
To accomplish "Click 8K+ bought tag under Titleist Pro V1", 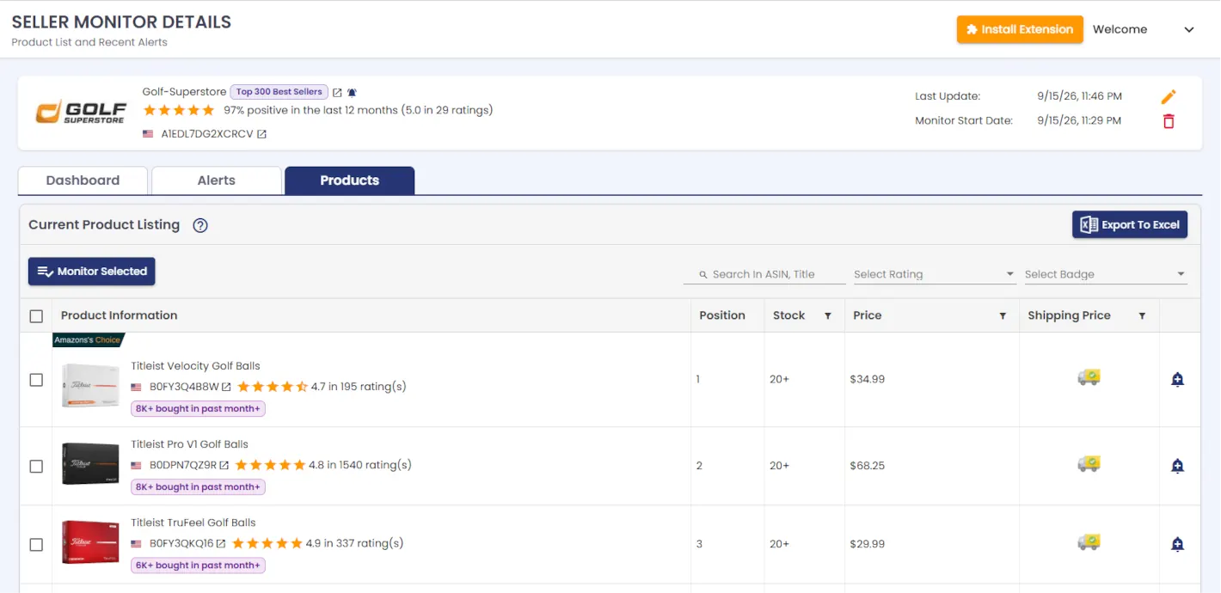I will click(x=198, y=487).
